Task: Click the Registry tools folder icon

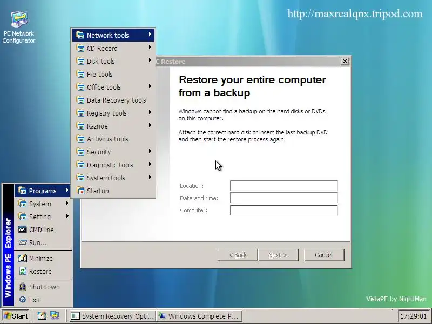Action: click(80, 113)
